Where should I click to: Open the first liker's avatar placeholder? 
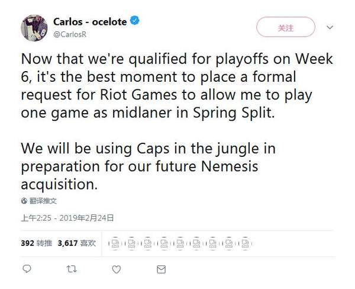tap(115, 243)
